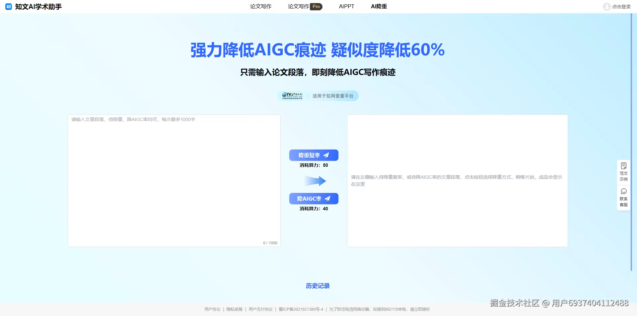Switch to the AI降重 tab
This screenshot has width=637, height=316.
(x=379, y=6)
